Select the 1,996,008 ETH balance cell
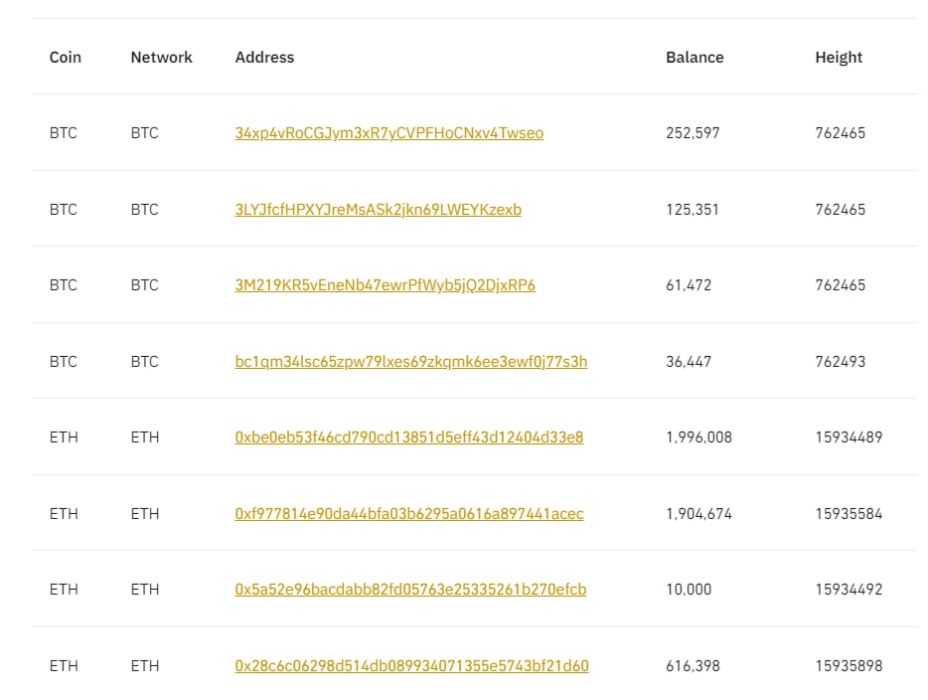This screenshot has height=700, width=928. (x=698, y=437)
